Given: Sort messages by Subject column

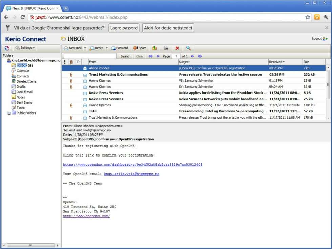Looking at the screenshot, I should tap(223, 62).
